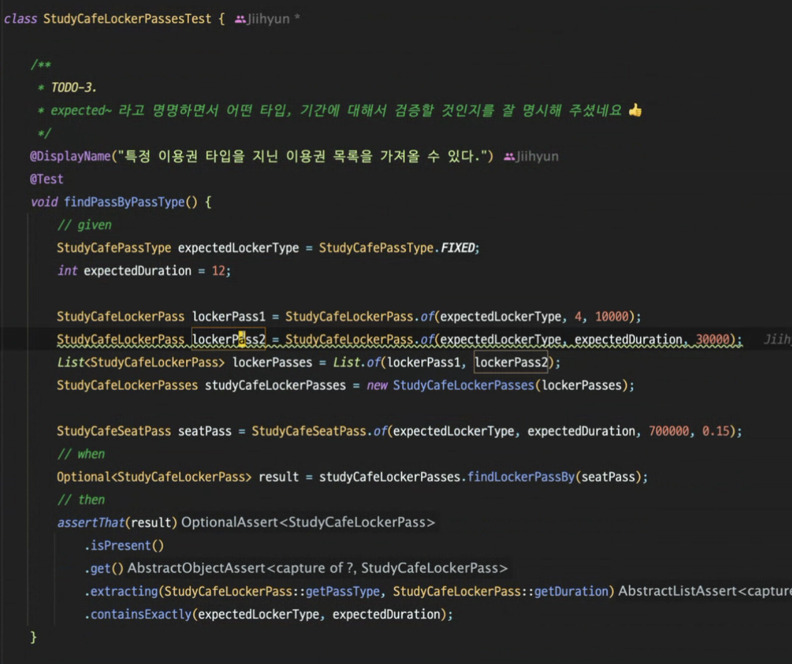The image size is (792, 664).
Task: Click the highlighted lockerPass2 variable declaration
Action: 229,339
